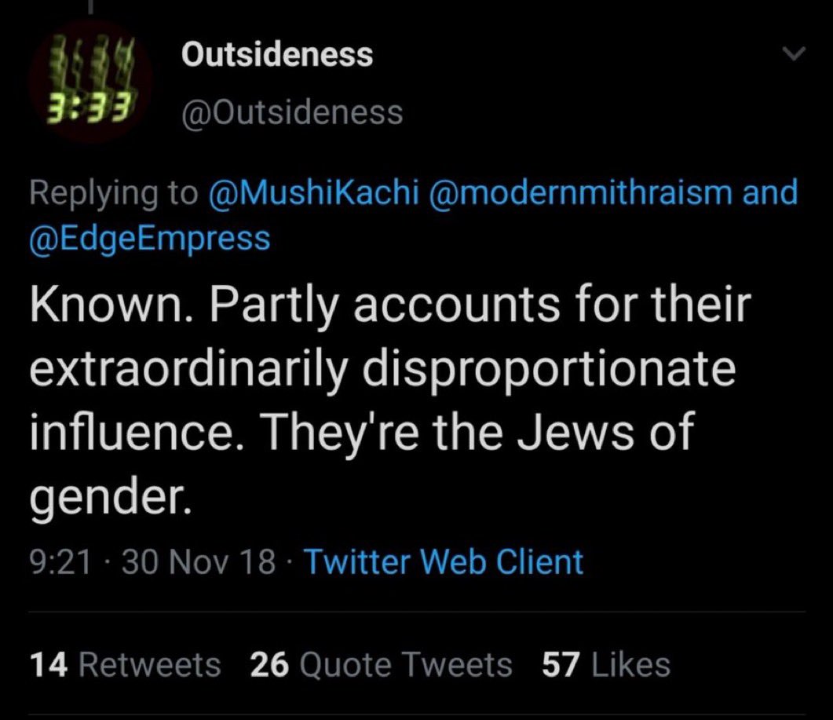This screenshot has height=720, width=833.
Task: View the 26 Quote Tweets list
Action: click(x=381, y=665)
